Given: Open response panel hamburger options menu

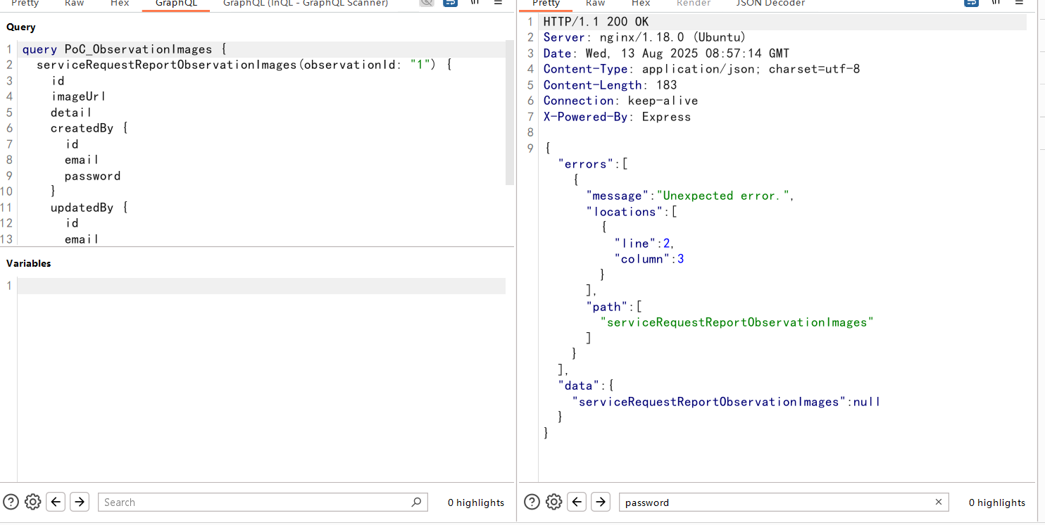Looking at the screenshot, I should click(1019, 3).
